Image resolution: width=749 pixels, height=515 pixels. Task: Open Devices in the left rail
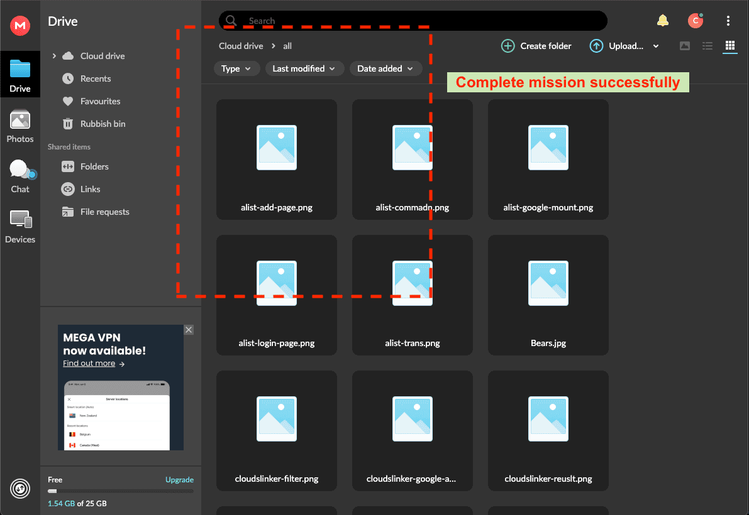[20, 227]
